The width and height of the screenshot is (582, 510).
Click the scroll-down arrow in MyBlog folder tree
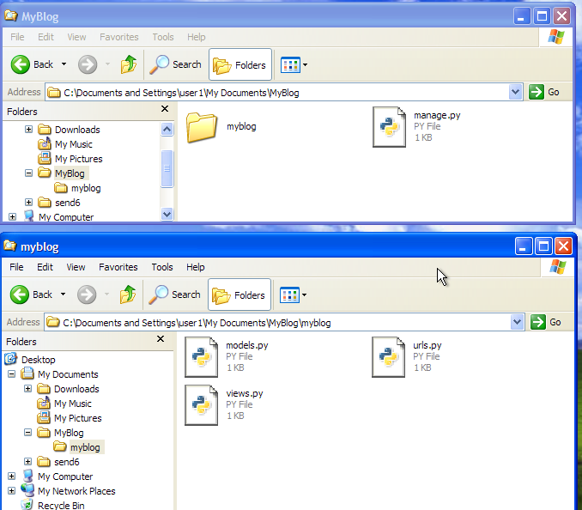click(167, 214)
